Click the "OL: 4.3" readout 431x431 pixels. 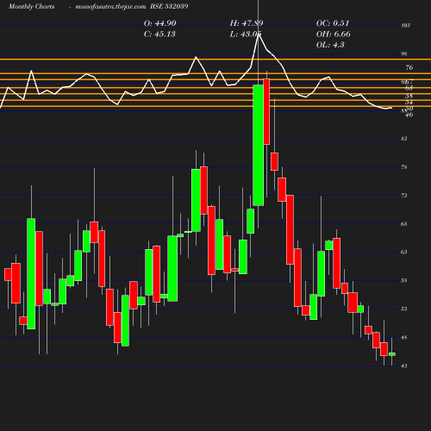click(x=330, y=45)
